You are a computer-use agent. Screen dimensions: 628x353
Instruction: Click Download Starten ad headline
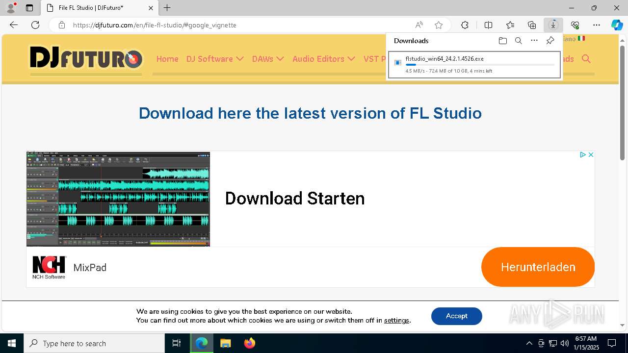(x=295, y=199)
